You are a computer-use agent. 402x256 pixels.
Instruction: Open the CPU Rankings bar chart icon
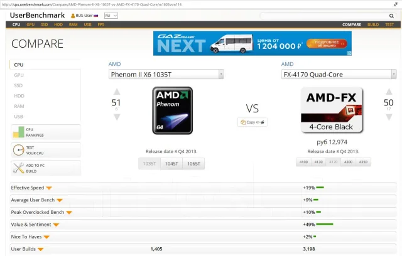coord(18,132)
